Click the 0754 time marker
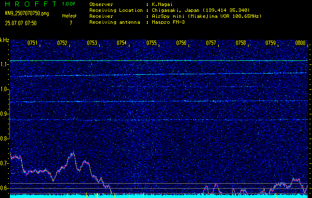This screenshot has width=312, height=198. click(x=122, y=43)
